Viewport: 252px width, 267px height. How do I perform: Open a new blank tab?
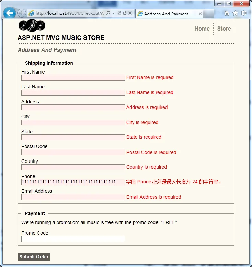pyautogui.click(x=209, y=14)
